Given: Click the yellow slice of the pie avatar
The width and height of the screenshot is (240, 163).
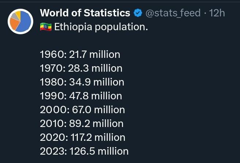Looking at the screenshot, I should [x=18, y=14].
